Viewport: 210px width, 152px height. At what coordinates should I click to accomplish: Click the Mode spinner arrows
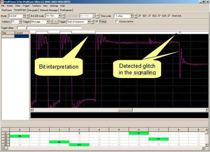click(28, 16)
